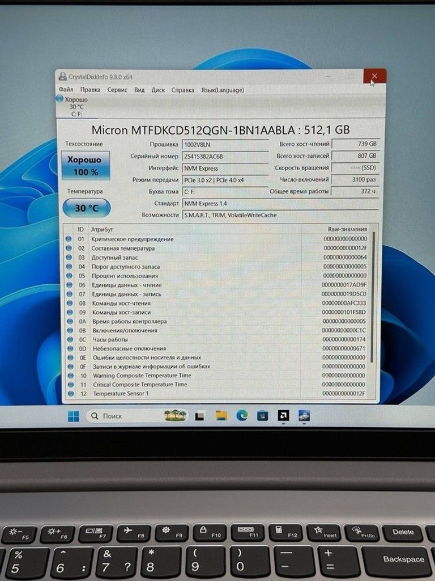Click the taskbar Поиск search box

click(137, 416)
